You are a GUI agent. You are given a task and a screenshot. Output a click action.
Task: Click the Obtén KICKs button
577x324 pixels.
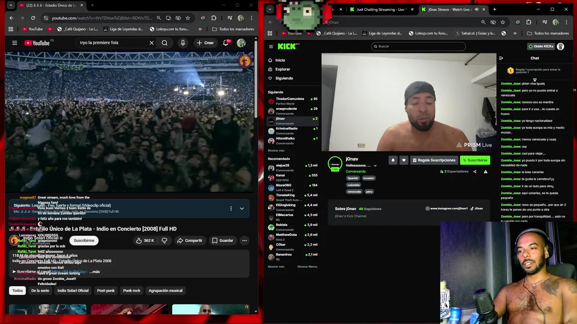541,46
